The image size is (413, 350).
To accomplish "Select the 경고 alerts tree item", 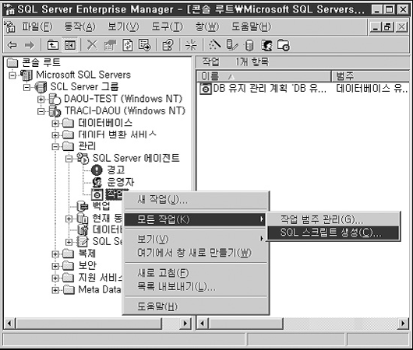I will click(x=115, y=170).
